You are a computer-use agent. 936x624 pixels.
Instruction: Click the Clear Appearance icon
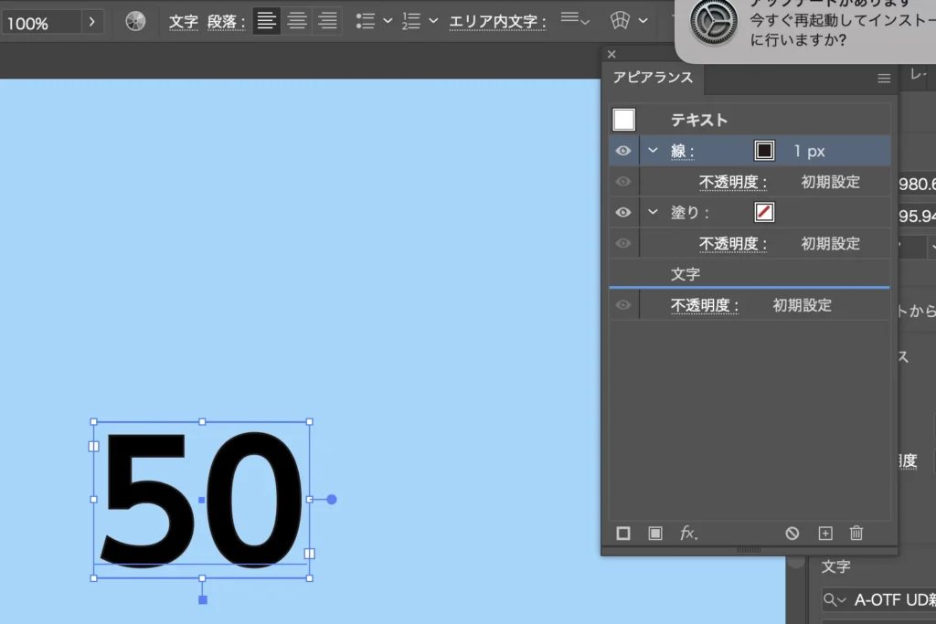[x=792, y=534]
